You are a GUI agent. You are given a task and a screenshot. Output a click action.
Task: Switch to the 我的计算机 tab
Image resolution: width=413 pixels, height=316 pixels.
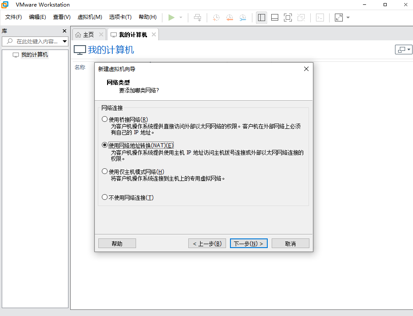(133, 35)
